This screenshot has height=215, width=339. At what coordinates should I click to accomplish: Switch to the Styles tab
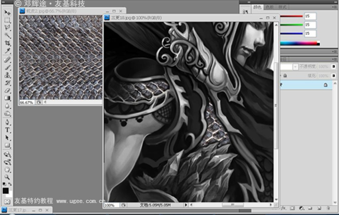click(282, 7)
